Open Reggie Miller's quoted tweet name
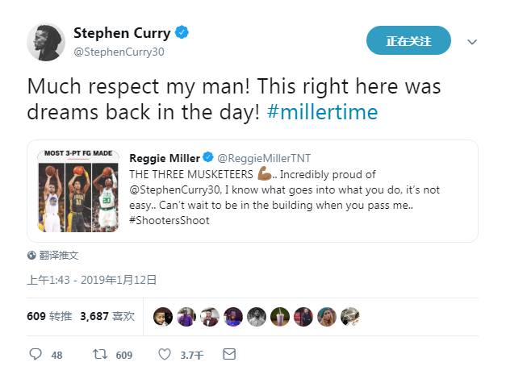This screenshot has width=506, height=383. (164, 157)
